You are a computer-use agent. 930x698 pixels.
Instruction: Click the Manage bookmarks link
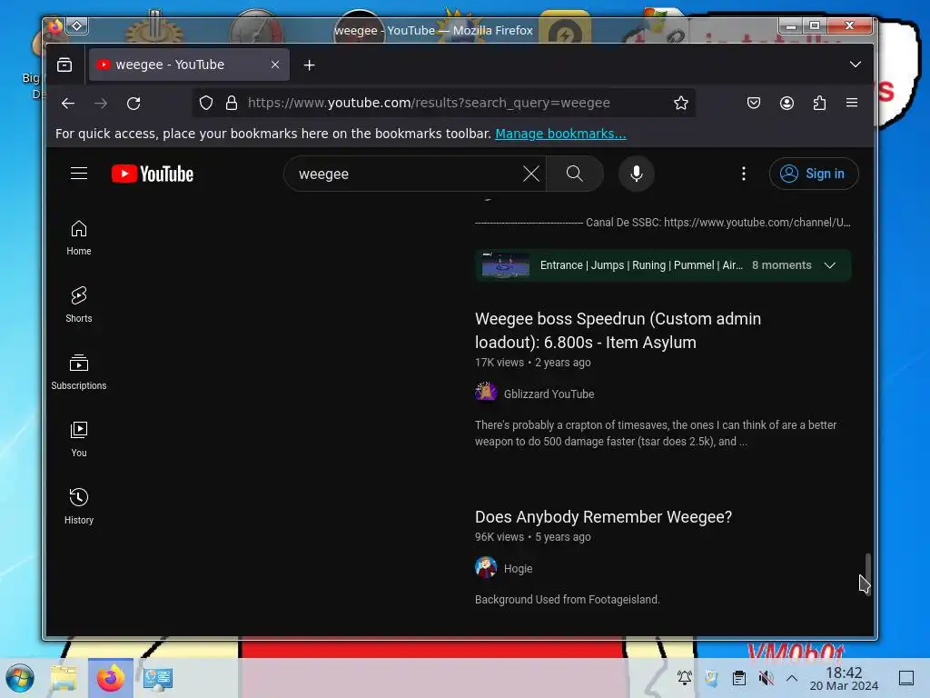560,135
